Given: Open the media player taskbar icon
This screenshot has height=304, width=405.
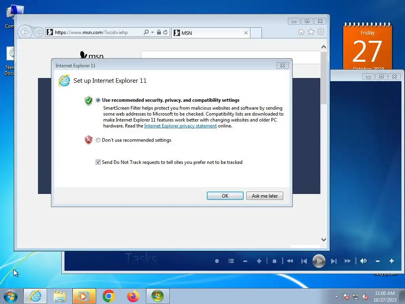Looking at the screenshot, I should tap(84, 296).
